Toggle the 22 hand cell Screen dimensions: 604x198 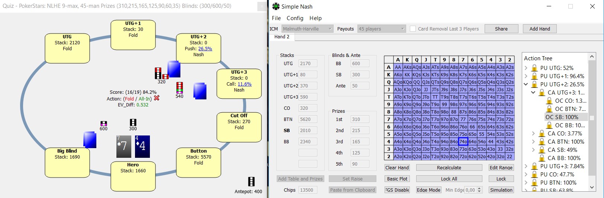pyautogui.click(x=510, y=157)
